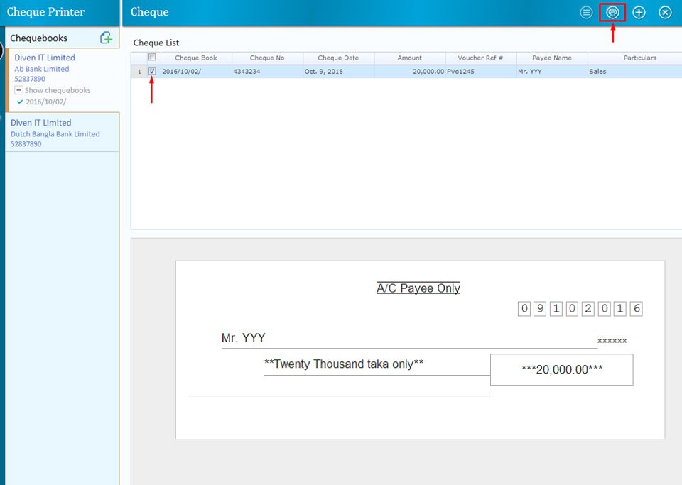Tick the select-all checkbox in header row
Image resolution: width=682 pixels, height=485 pixels.
(152, 58)
